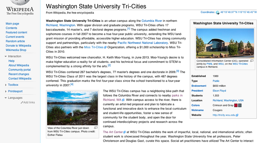This screenshot has height=143, width=262.
Task: View Recent changes
Action: click(19, 74)
